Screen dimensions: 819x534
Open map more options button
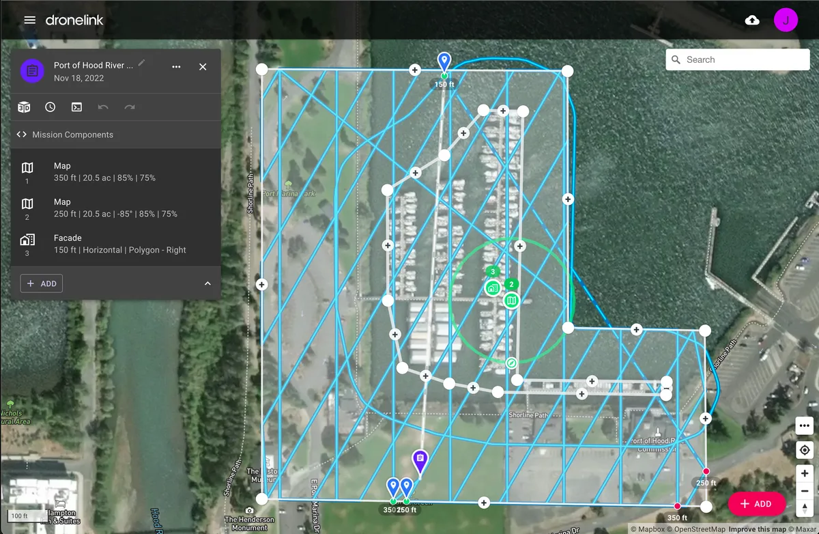pos(804,426)
